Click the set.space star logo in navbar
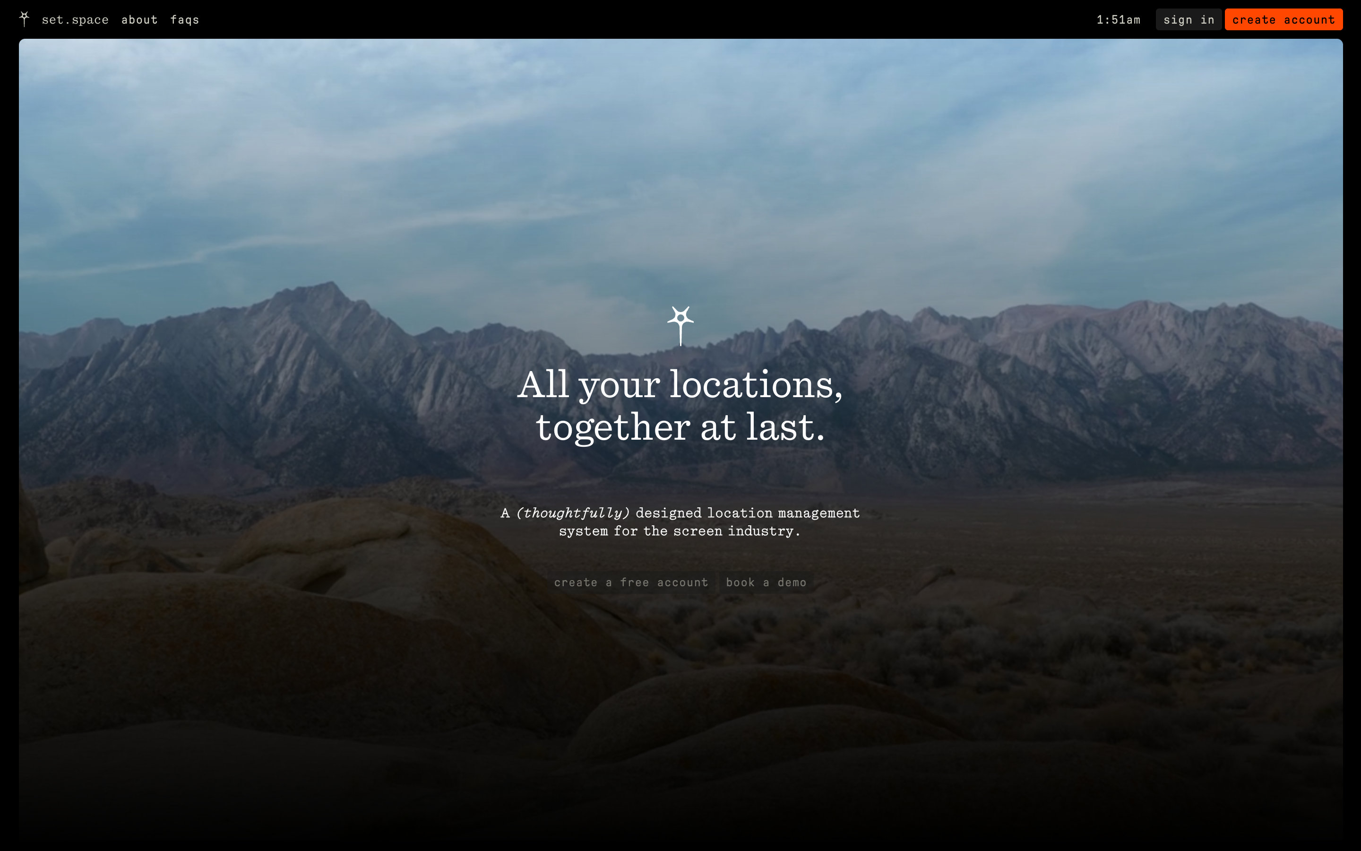The height and width of the screenshot is (851, 1361). (x=24, y=19)
